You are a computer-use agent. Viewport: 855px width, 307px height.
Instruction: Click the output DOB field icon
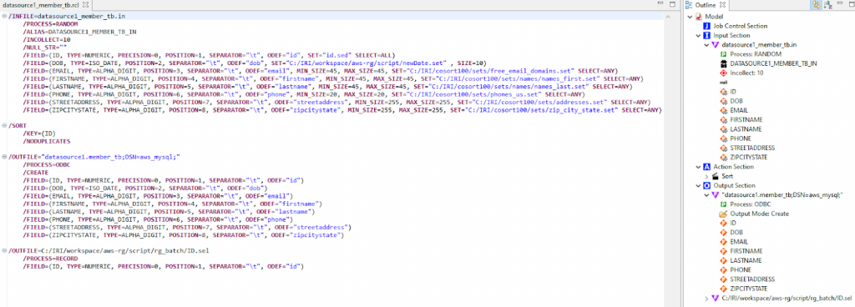724,233
